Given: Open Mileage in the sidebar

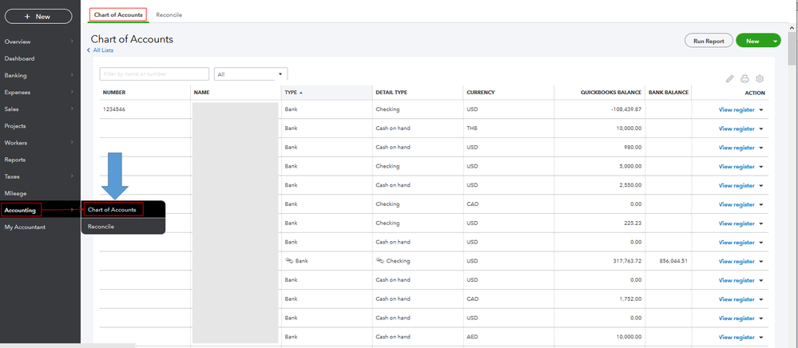Looking at the screenshot, I should tap(16, 193).
